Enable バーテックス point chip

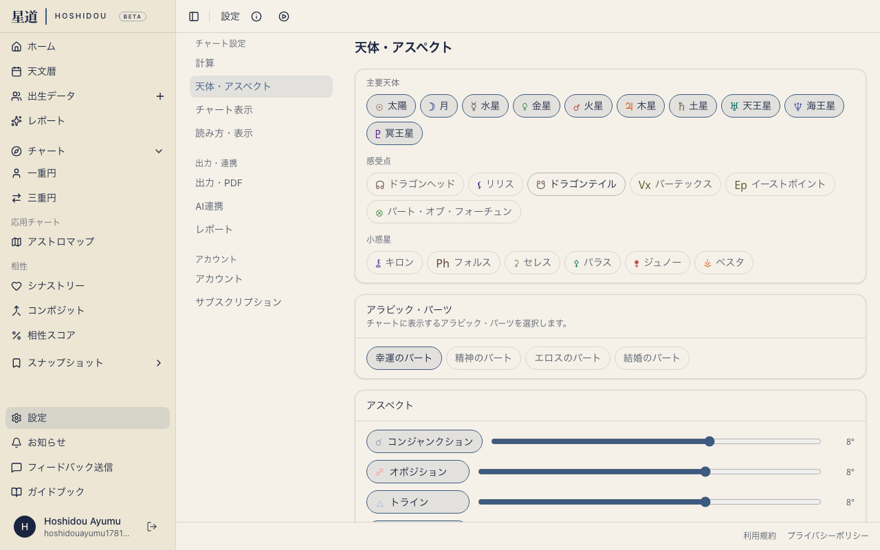click(x=675, y=184)
